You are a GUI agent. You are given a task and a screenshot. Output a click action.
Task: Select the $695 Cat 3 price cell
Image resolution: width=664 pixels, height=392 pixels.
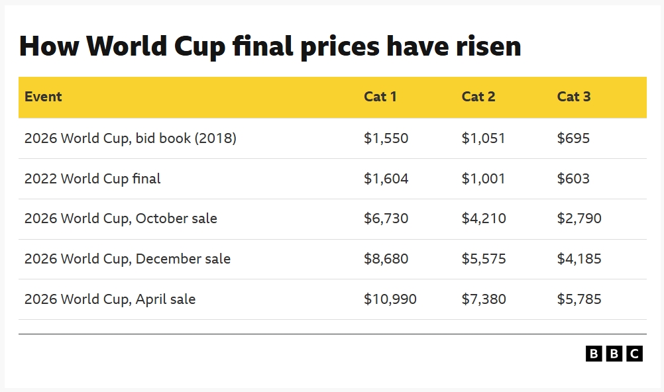pos(573,138)
